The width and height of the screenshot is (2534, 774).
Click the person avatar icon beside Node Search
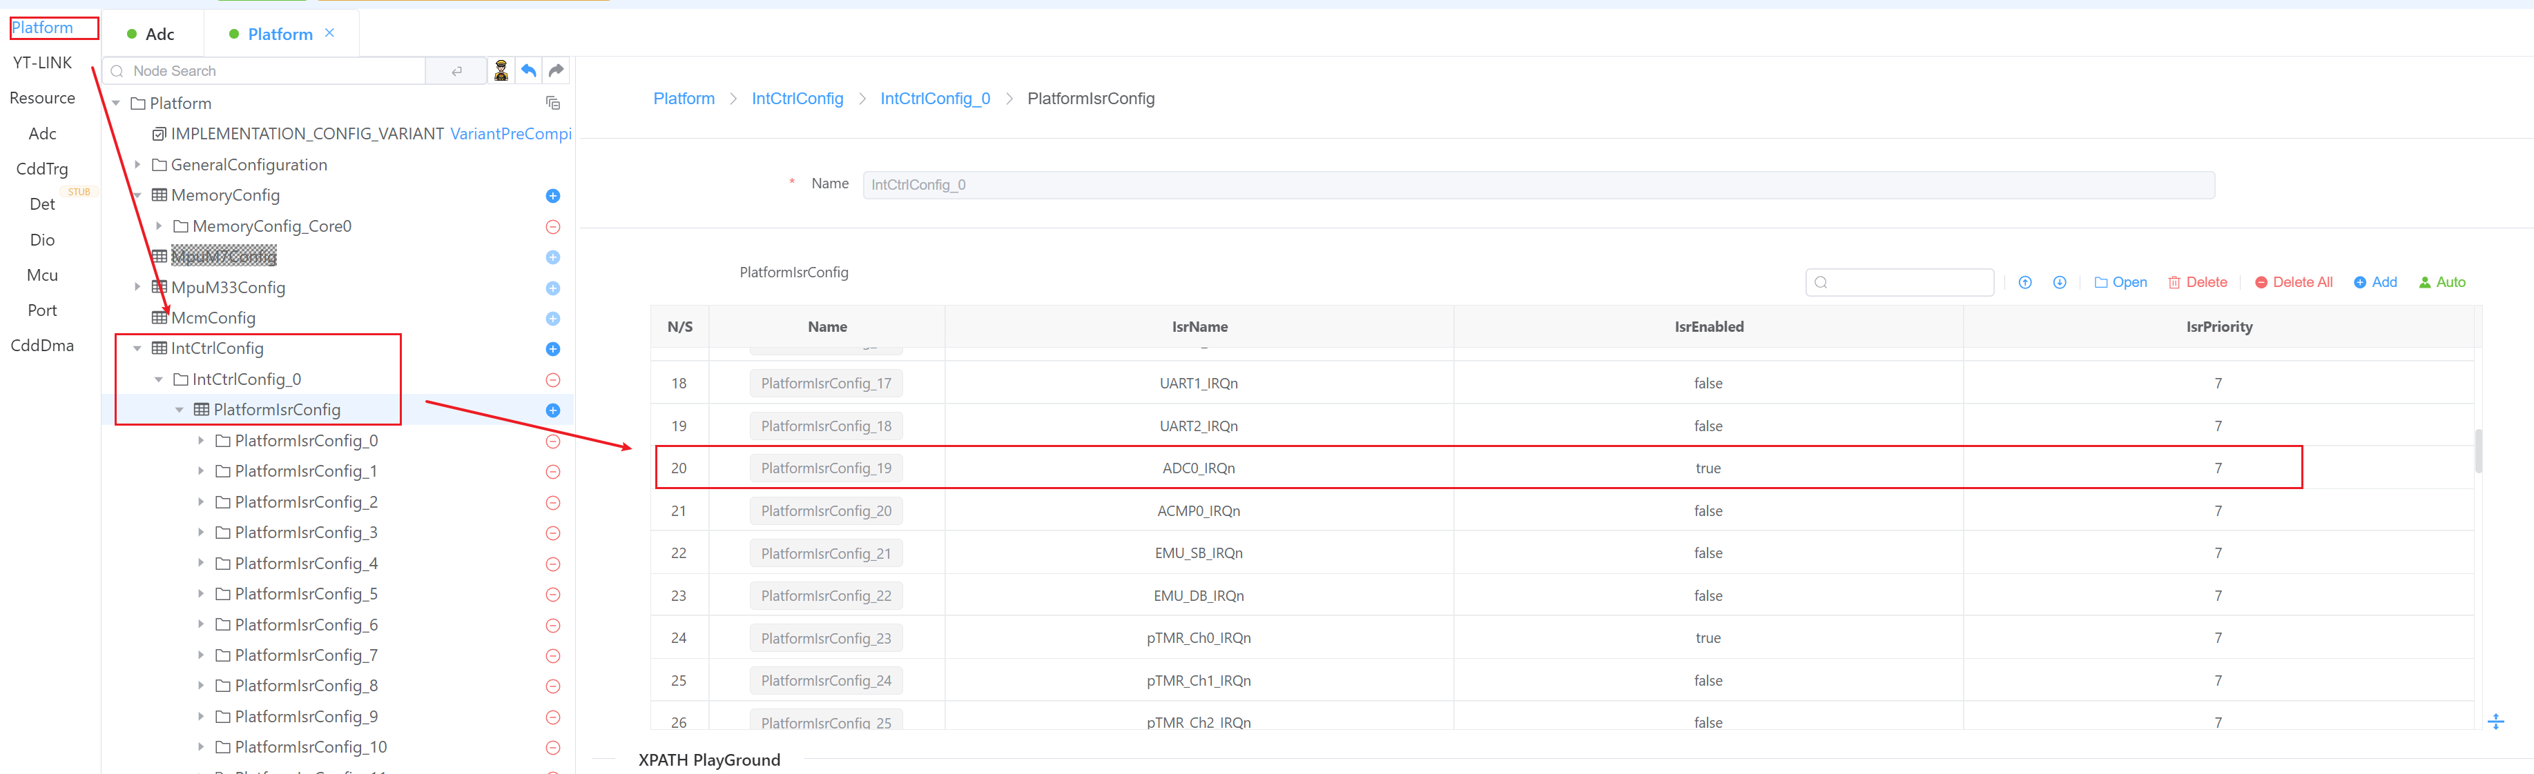(x=501, y=71)
